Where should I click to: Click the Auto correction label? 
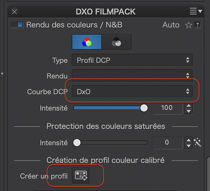pyautogui.click(x=171, y=25)
